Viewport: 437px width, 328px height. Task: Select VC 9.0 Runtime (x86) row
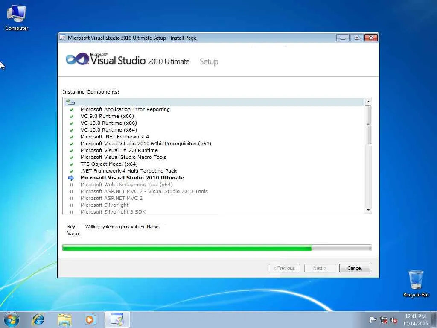214,116
